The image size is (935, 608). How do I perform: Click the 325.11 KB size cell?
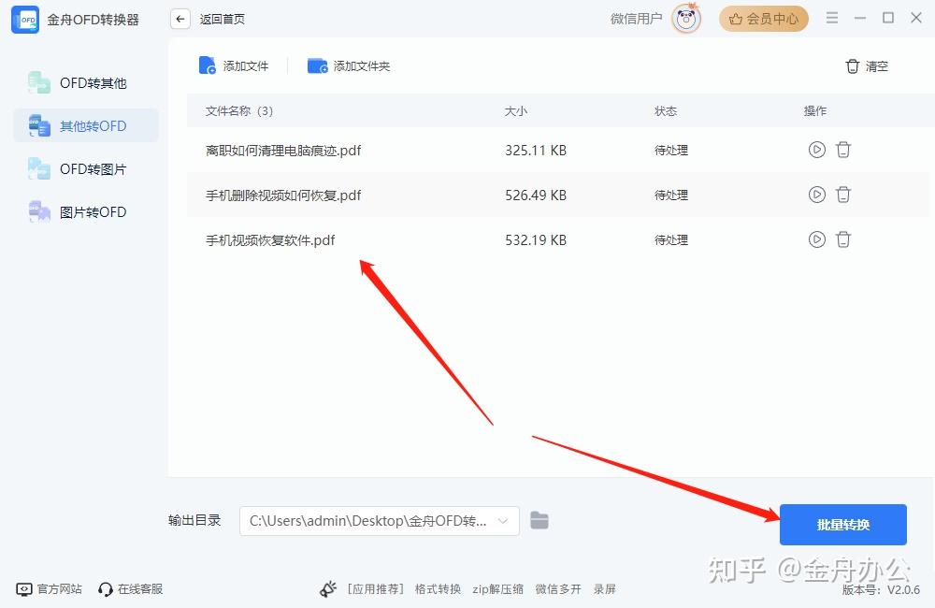536,151
